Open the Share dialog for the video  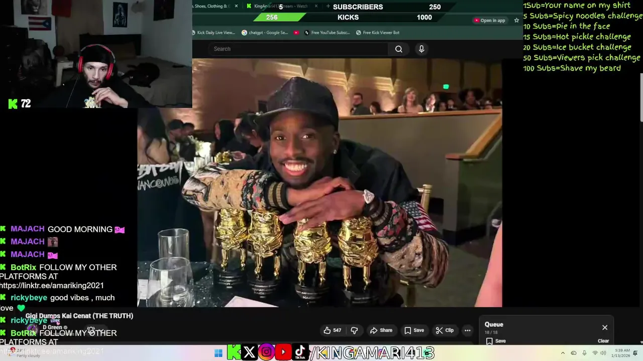pos(381,330)
